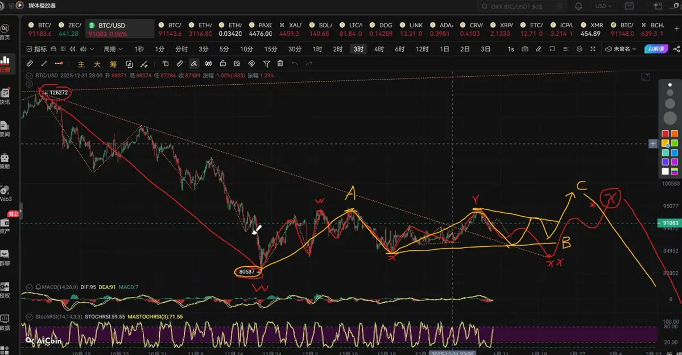
Task: Delete drawings with the trash icon
Action: point(280,64)
